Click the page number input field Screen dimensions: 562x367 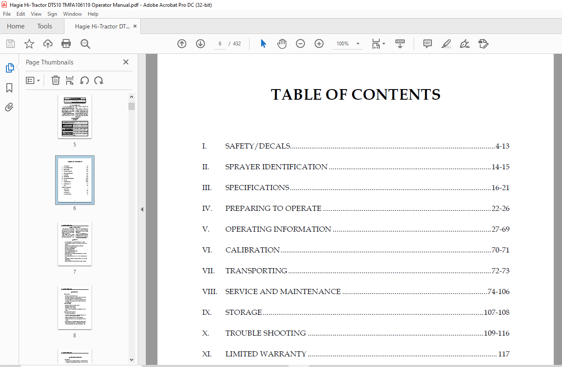pyautogui.click(x=220, y=44)
